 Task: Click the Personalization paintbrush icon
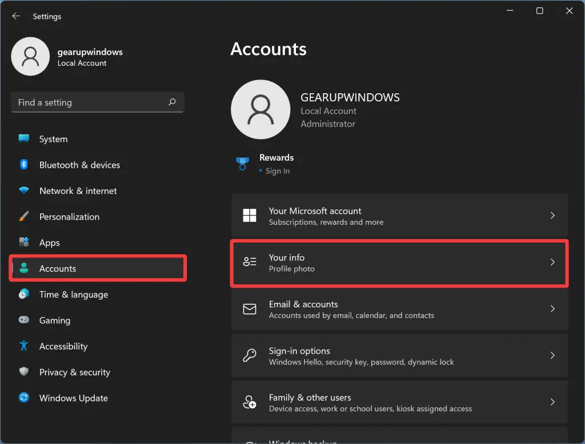pyautogui.click(x=24, y=217)
